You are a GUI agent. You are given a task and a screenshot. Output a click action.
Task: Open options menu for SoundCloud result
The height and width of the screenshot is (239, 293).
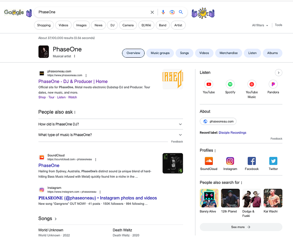pos(96,160)
